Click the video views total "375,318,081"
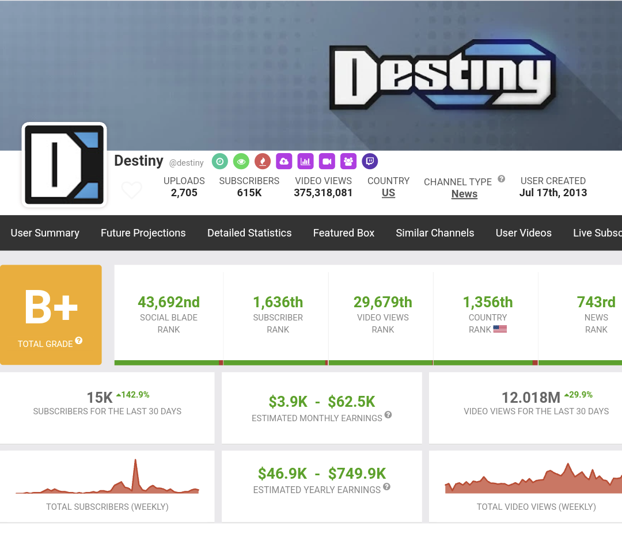Screen dimensions: 622x538 coord(323,193)
